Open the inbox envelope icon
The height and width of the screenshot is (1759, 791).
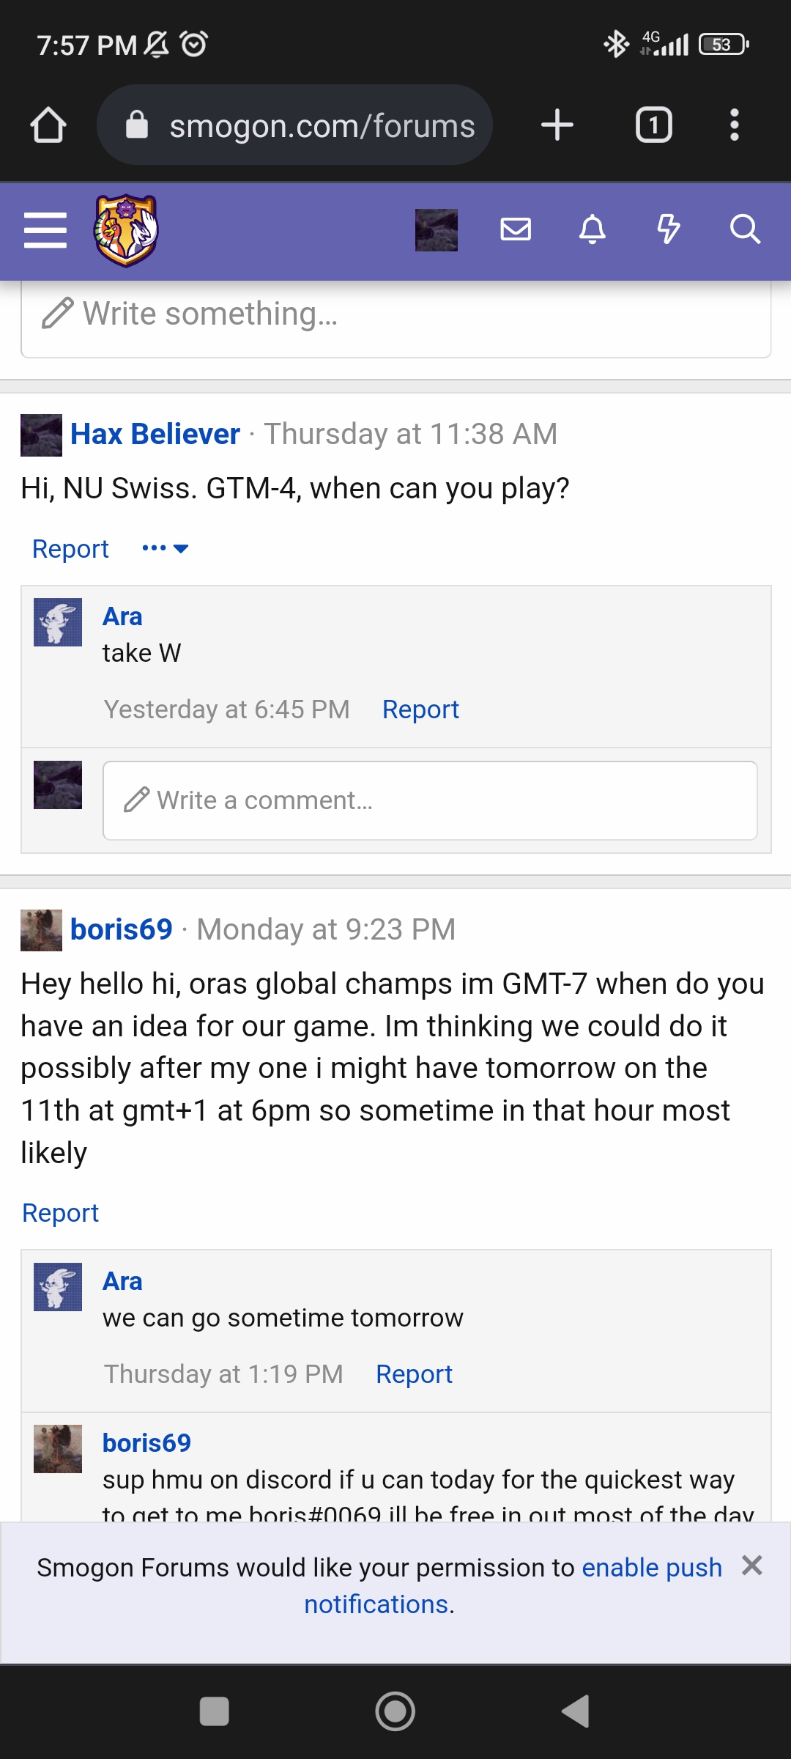516,229
